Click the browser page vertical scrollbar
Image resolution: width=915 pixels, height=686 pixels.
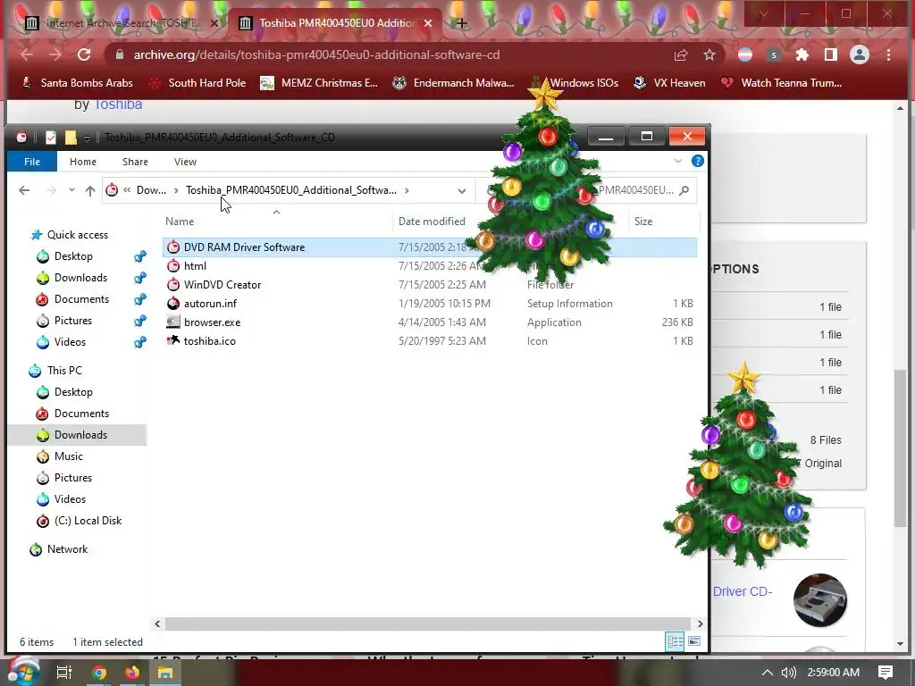pos(901,448)
